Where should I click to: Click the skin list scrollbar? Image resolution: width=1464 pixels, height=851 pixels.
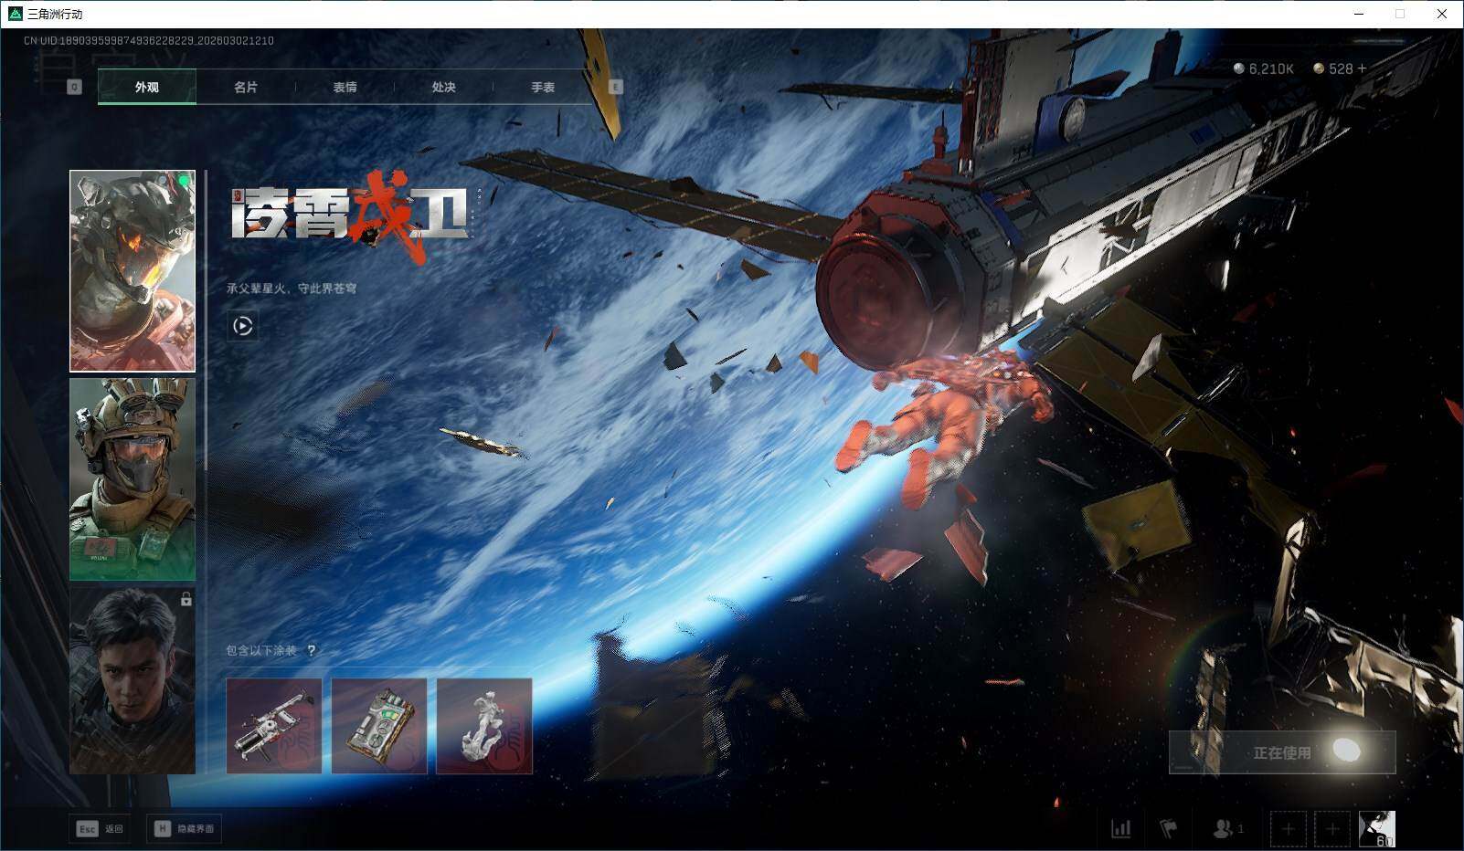207,320
